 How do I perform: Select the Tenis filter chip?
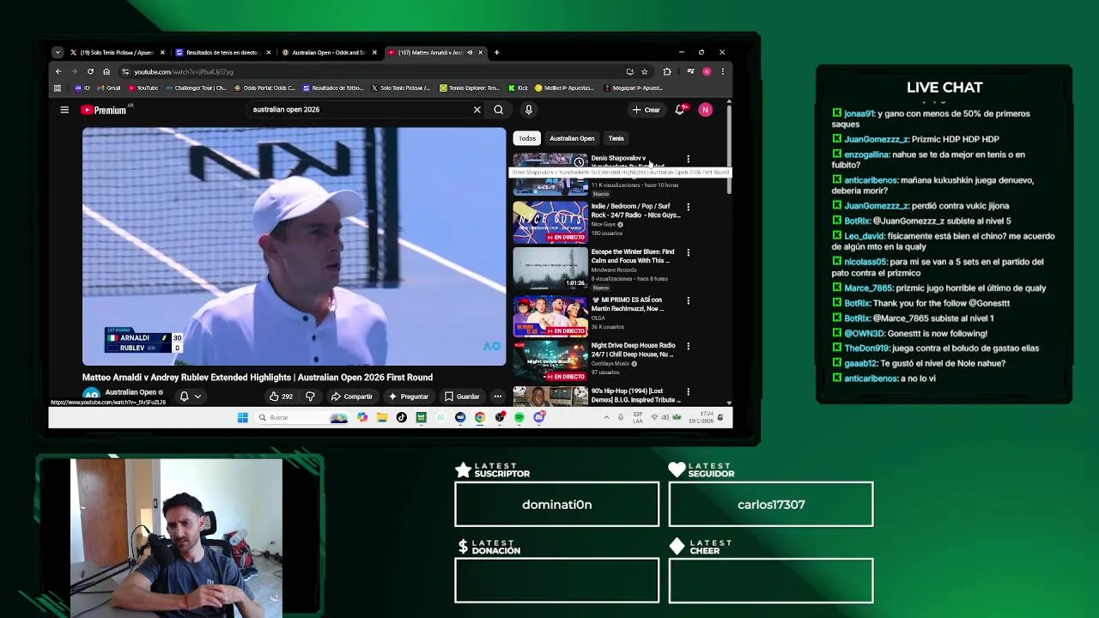click(x=616, y=138)
